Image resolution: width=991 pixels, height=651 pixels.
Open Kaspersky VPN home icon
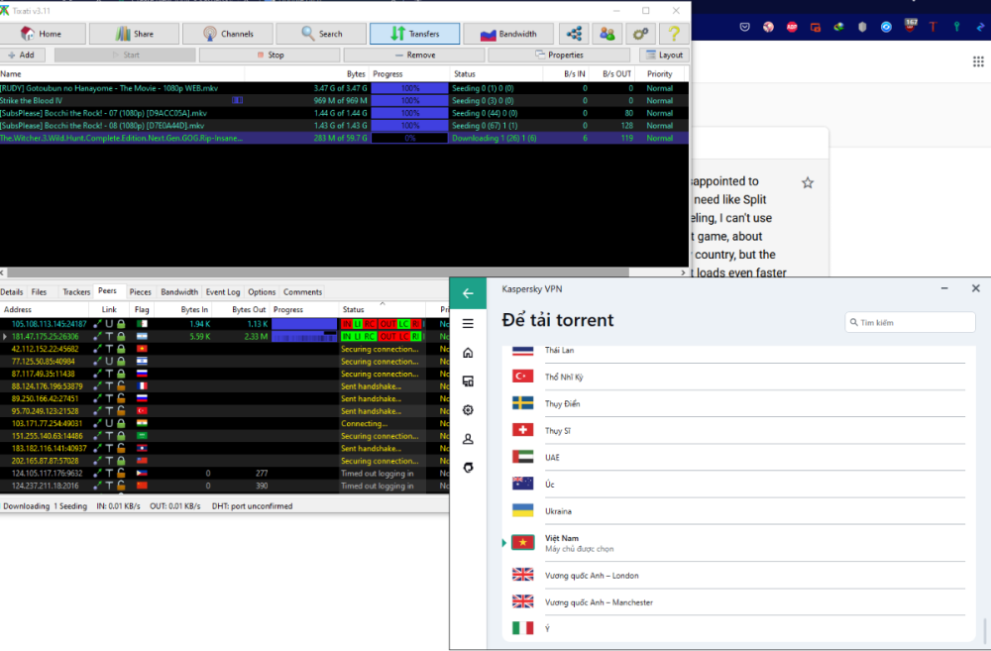tap(468, 353)
